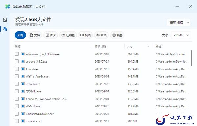Click file name edraw-max_cn_full5676.exe
The image size is (197, 126).
(x=43, y=54)
